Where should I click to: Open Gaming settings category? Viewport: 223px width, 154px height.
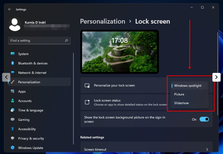39,120
